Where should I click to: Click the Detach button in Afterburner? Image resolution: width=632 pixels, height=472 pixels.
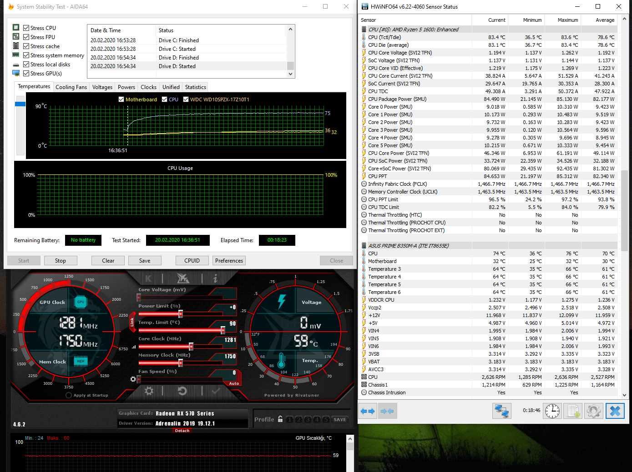tap(182, 431)
